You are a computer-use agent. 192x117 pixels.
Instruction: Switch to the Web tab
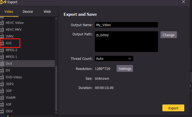47,12
